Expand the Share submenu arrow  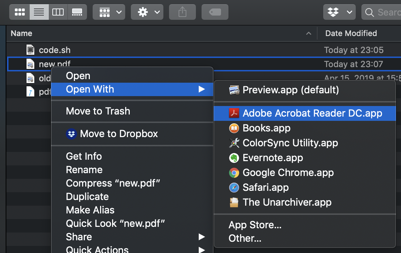[x=202, y=237]
